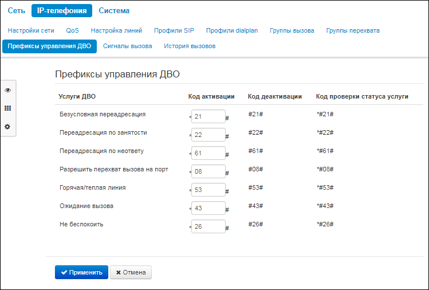Go to the Настройка линий tab
Image resolution: width=429 pixels, height=290 pixels.
[x=116, y=30]
